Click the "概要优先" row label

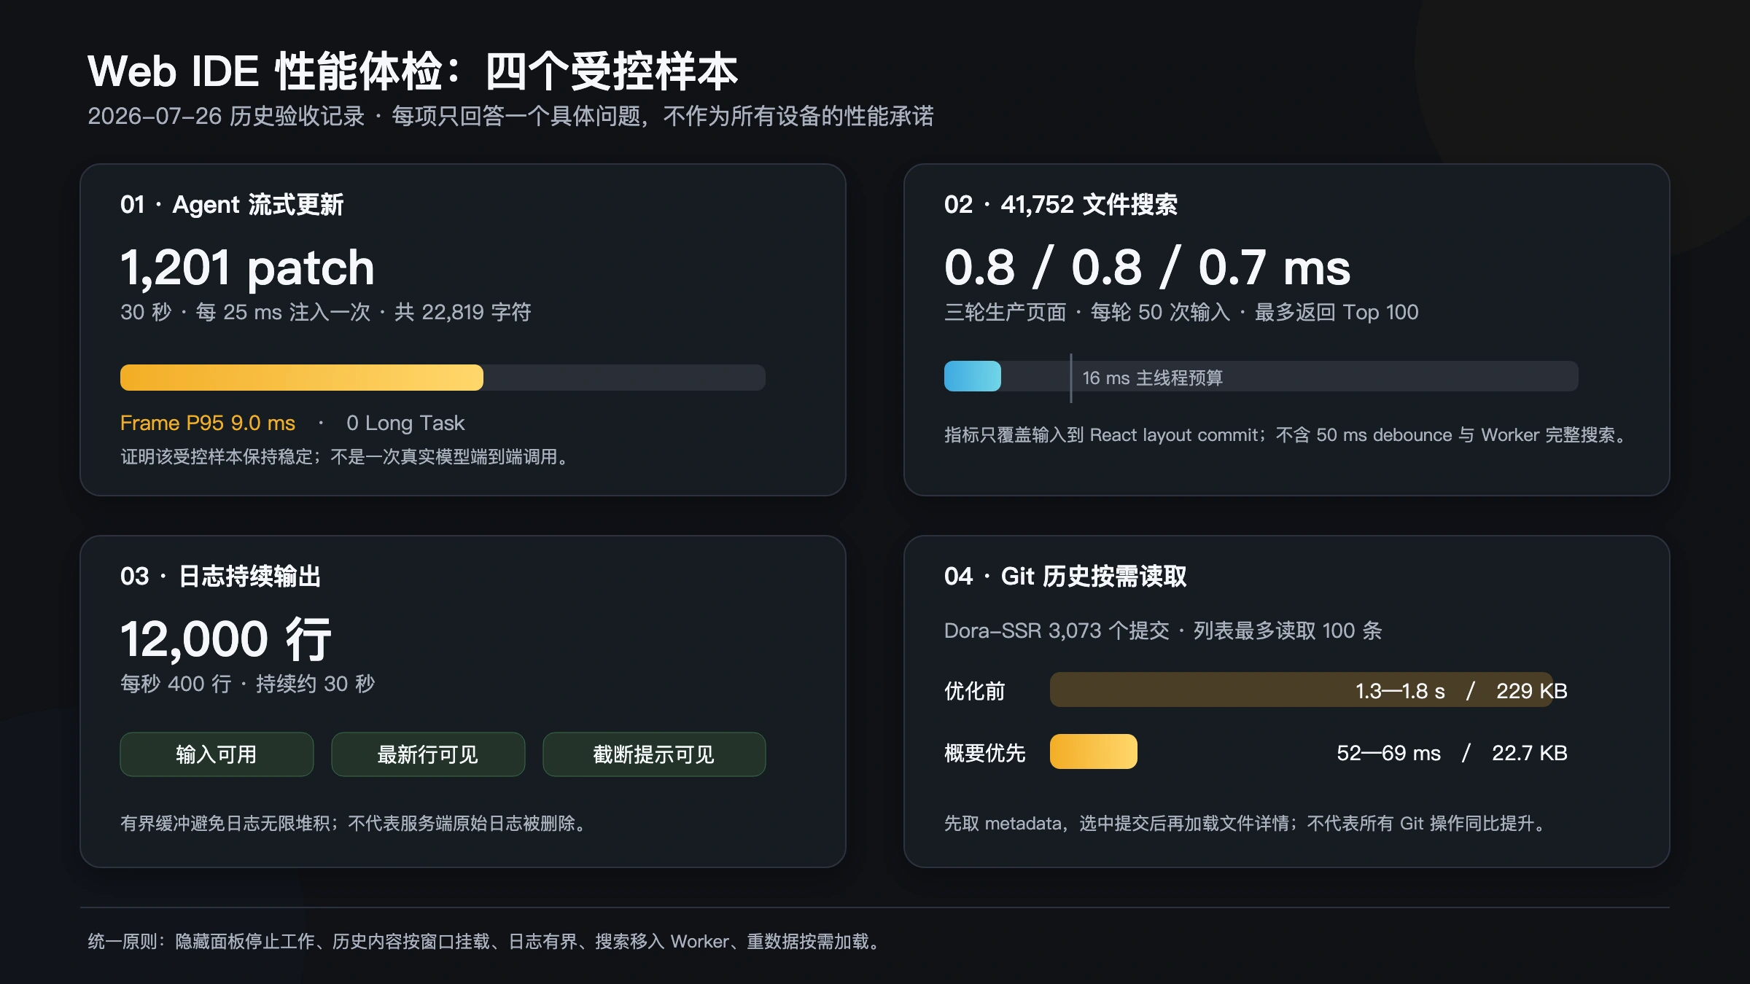[985, 753]
